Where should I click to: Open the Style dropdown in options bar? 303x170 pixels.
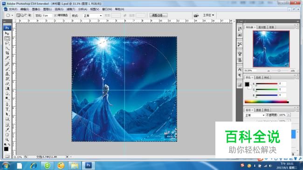point(93,16)
